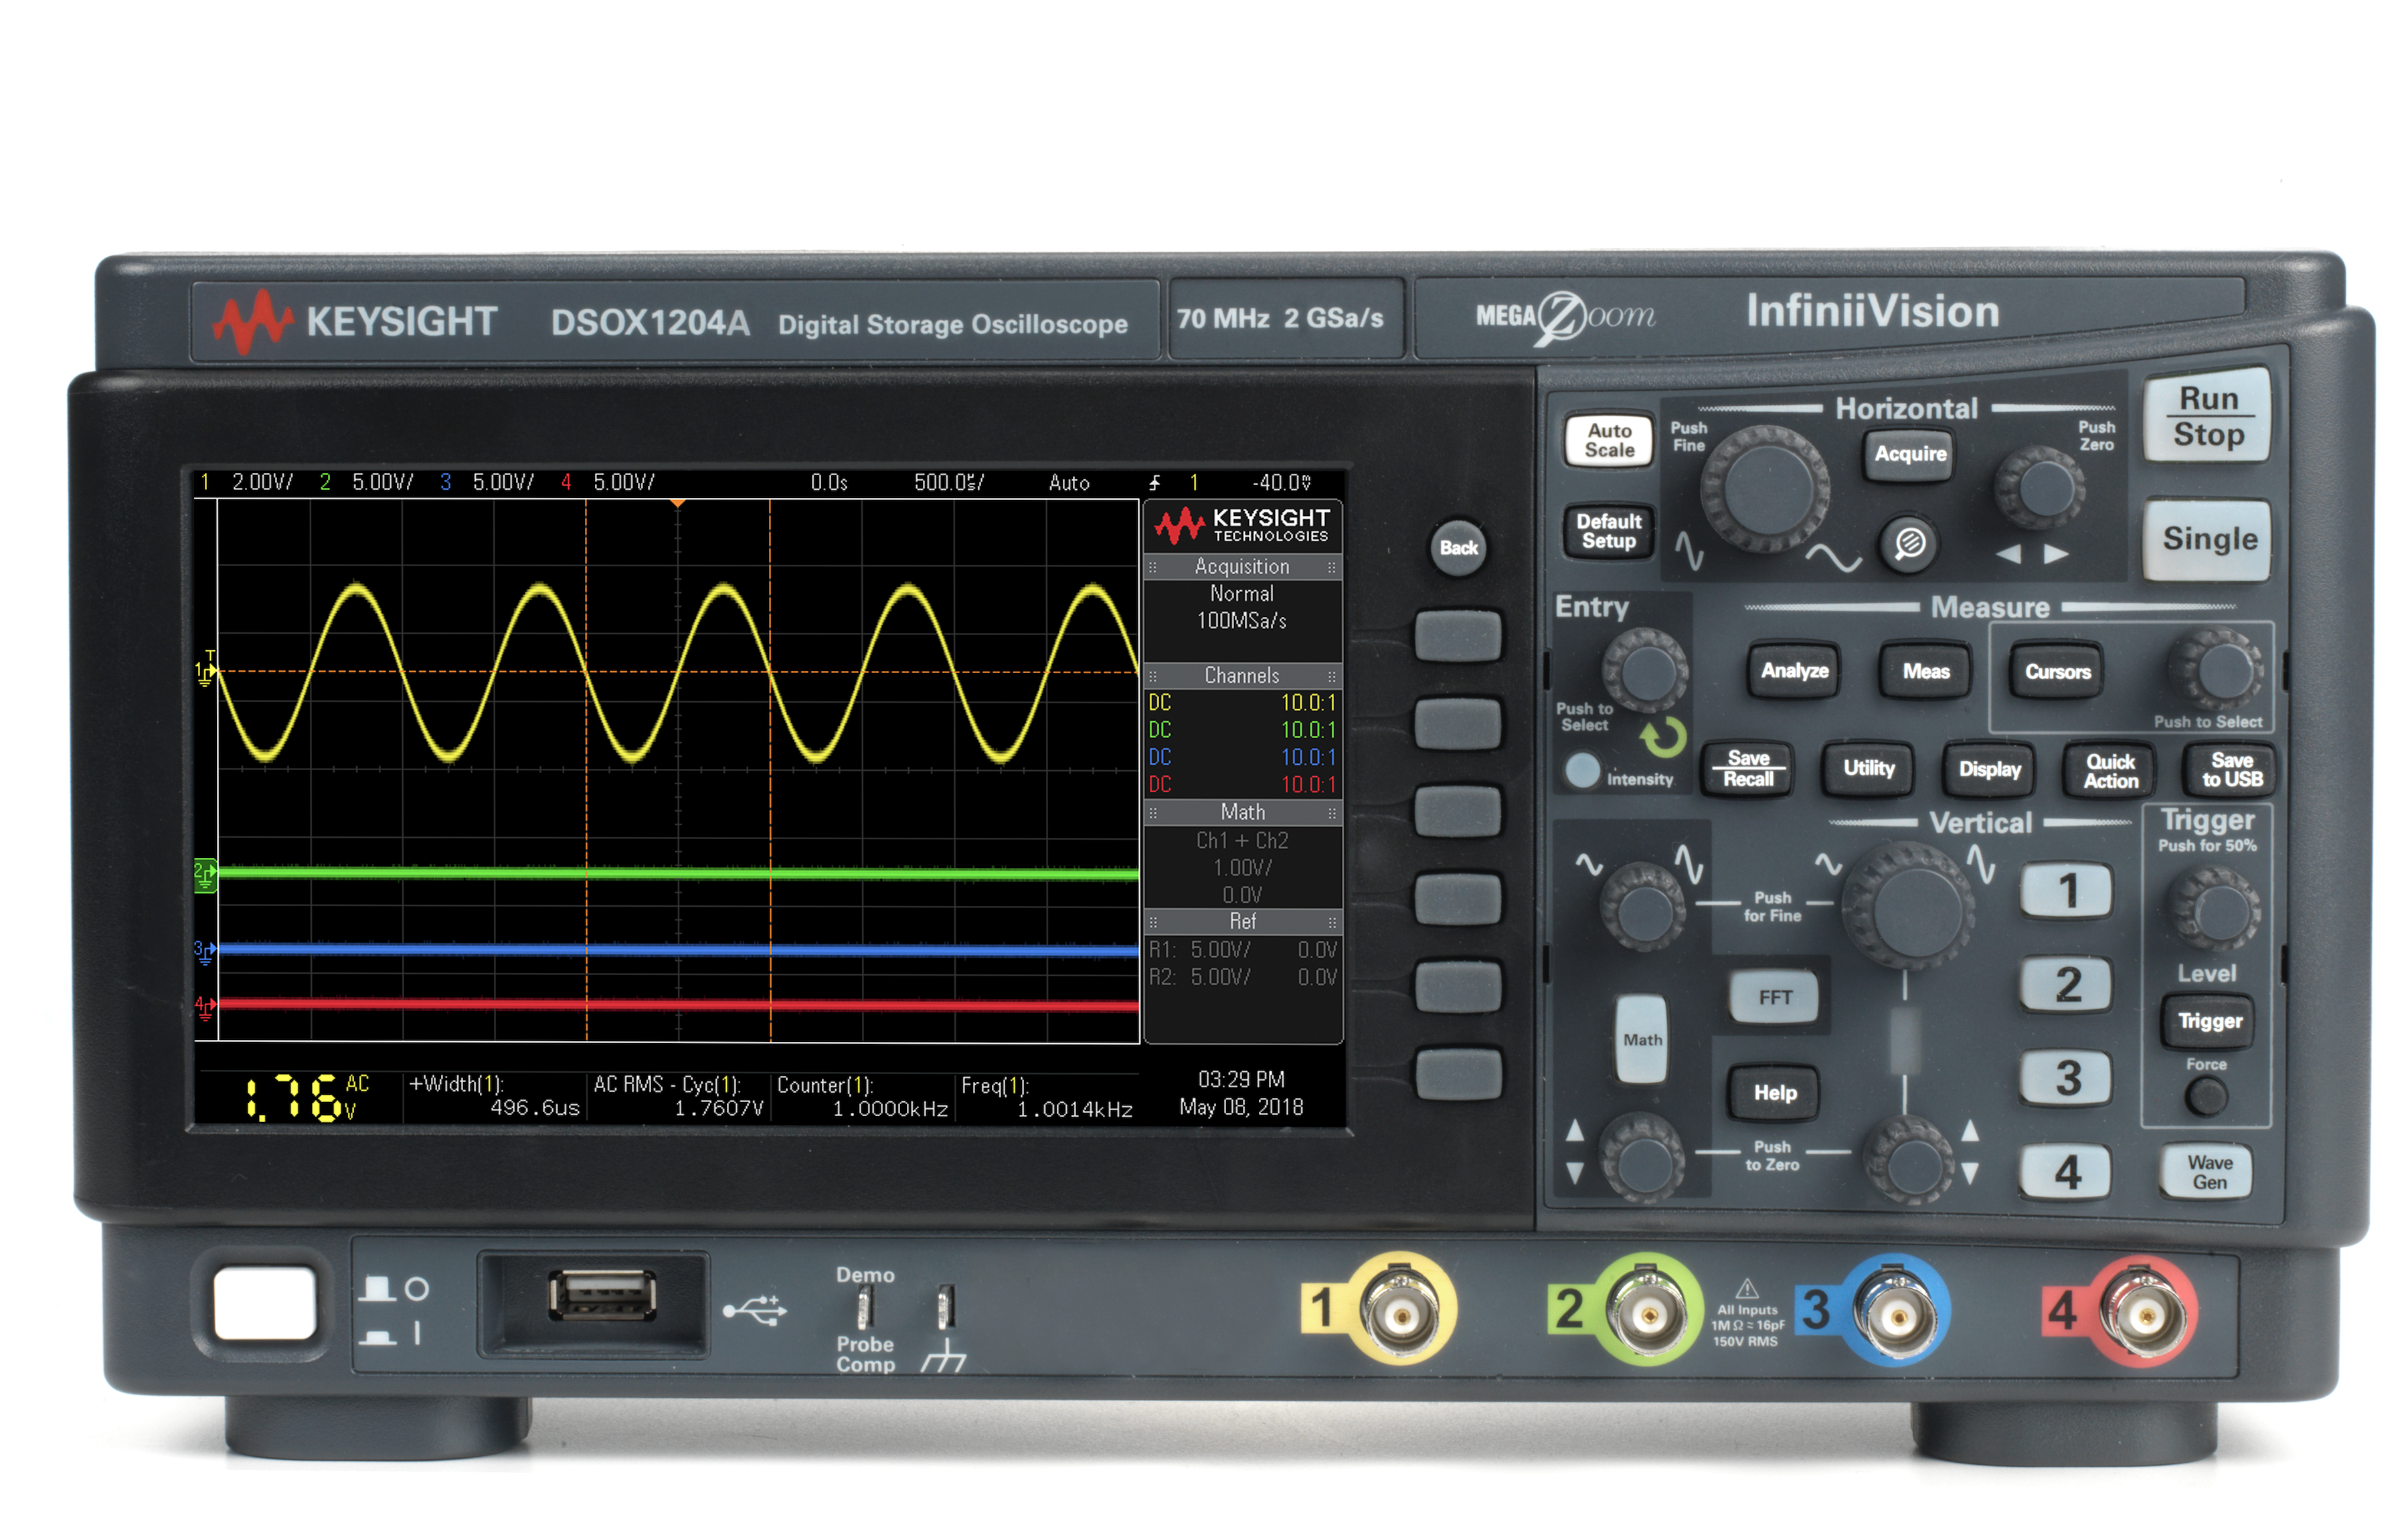Expand the Channels panel on screen
The height and width of the screenshot is (1531, 2408).
pyautogui.click(x=1243, y=675)
